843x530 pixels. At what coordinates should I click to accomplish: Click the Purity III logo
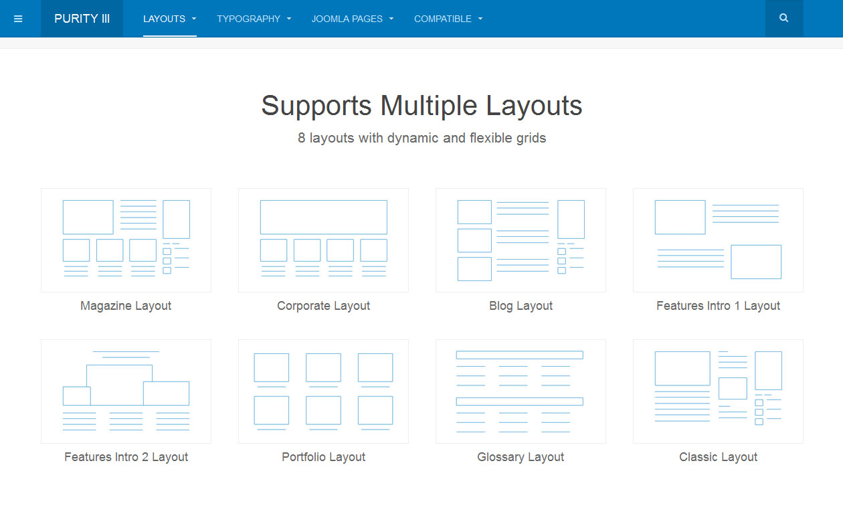pyautogui.click(x=82, y=19)
